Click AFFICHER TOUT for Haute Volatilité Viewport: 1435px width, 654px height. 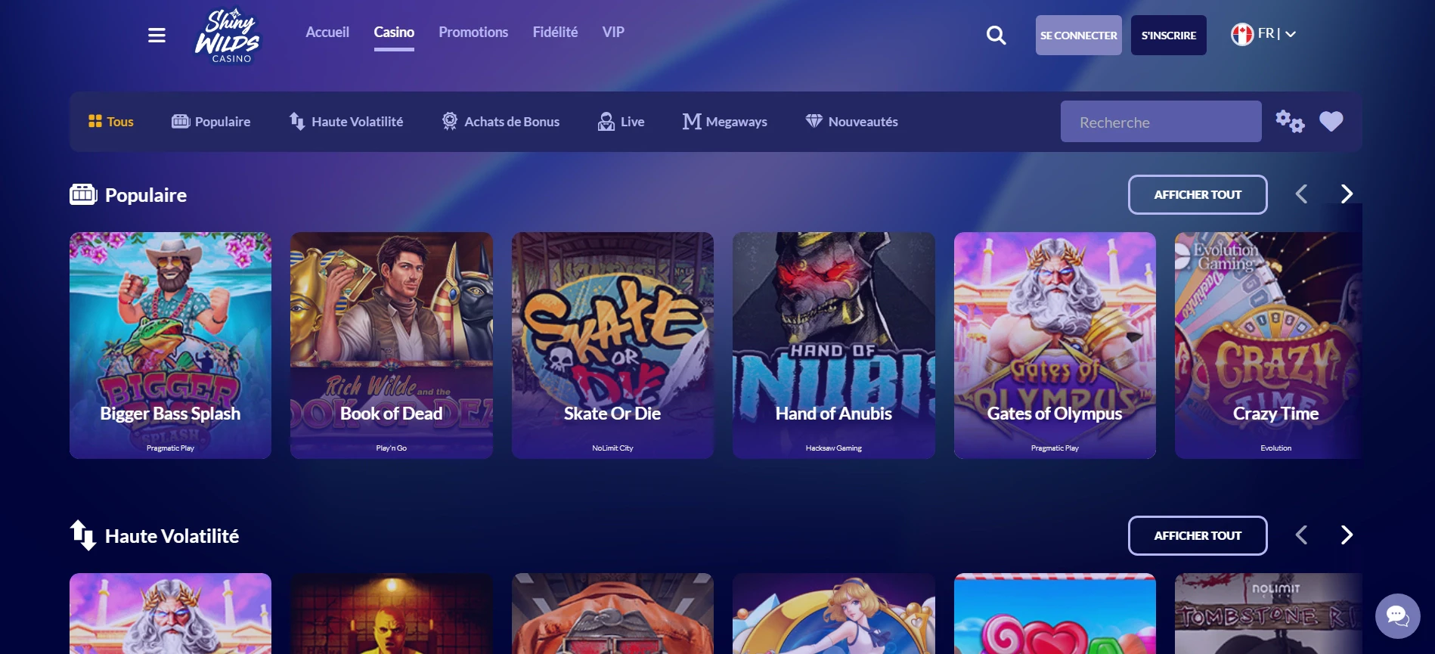tap(1198, 535)
